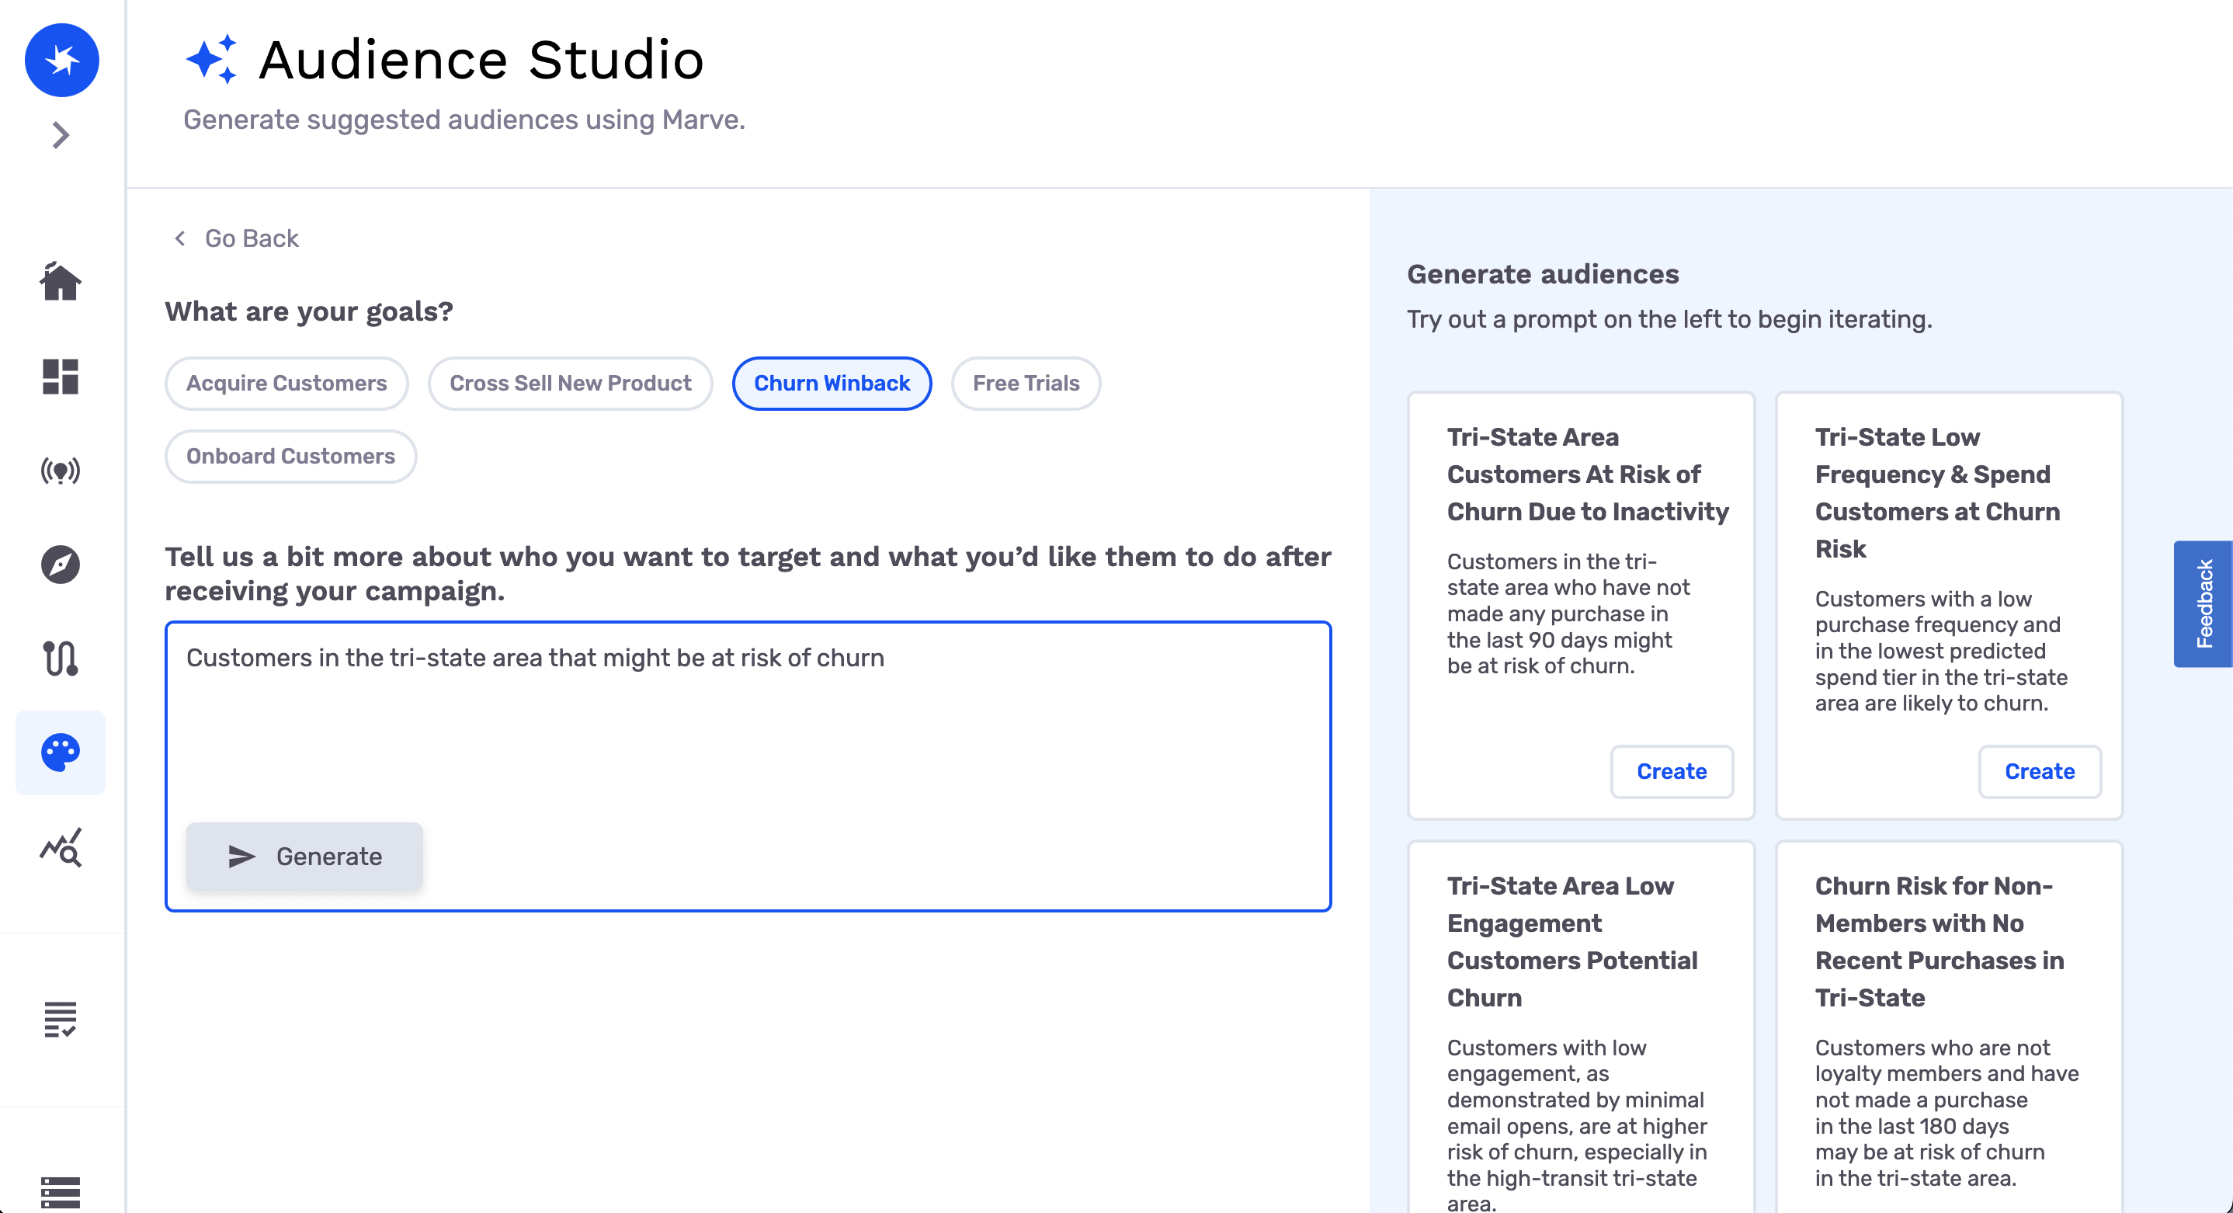Open the compass explore icon

pyautogui.click(x=61, y=565)
